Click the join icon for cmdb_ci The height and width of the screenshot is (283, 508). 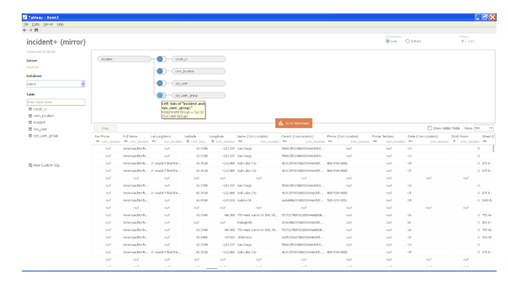161,59
